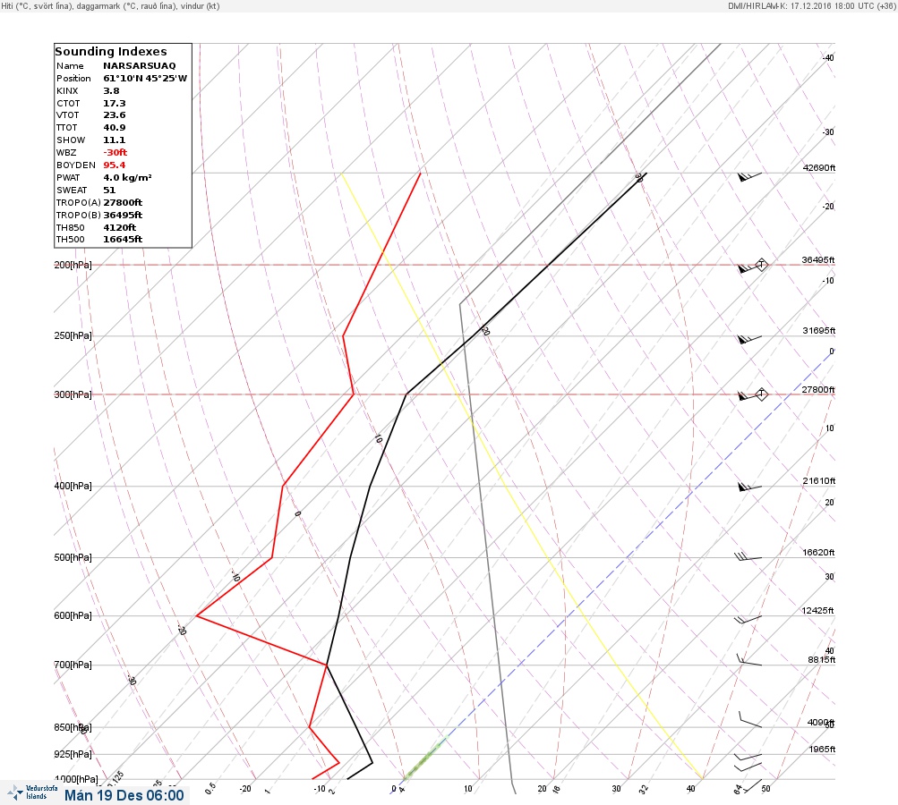Click the position value 61°10'N 45°25'W
898x805 pixels.
click(x=145, y=79)
